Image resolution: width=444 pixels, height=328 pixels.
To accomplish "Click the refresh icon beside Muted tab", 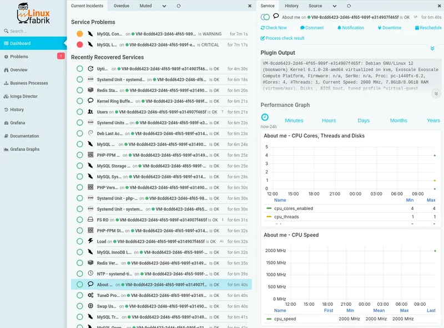I will [x=179, y=6].
